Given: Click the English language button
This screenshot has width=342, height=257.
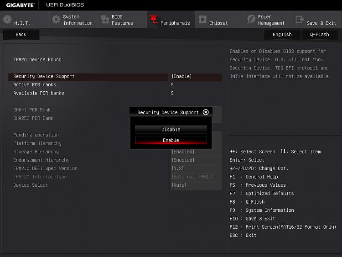Looking at the screenshot, I should (282, 35).
